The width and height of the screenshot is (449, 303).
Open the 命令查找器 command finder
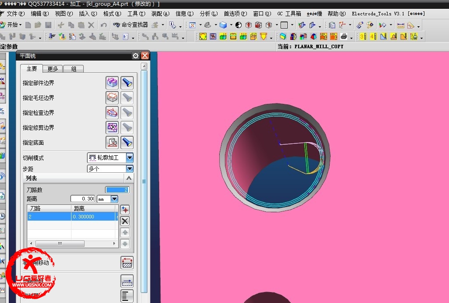(131, 25)
